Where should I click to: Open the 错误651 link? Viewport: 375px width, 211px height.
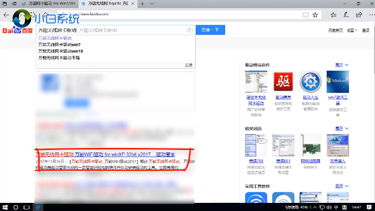click(x=283, y=161)
